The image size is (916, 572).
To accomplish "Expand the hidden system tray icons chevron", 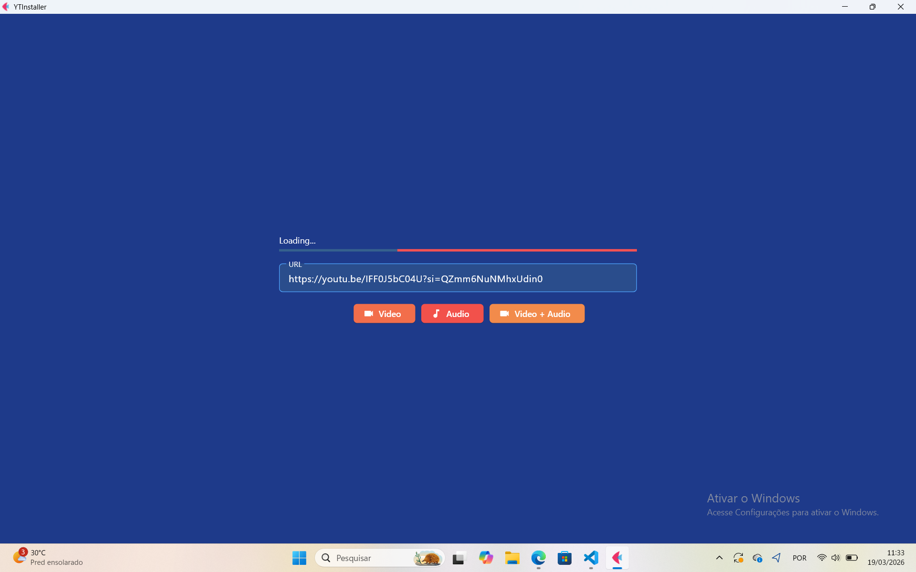I will pos(719,558).
